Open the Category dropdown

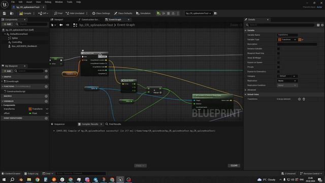[x=287, y=76]
